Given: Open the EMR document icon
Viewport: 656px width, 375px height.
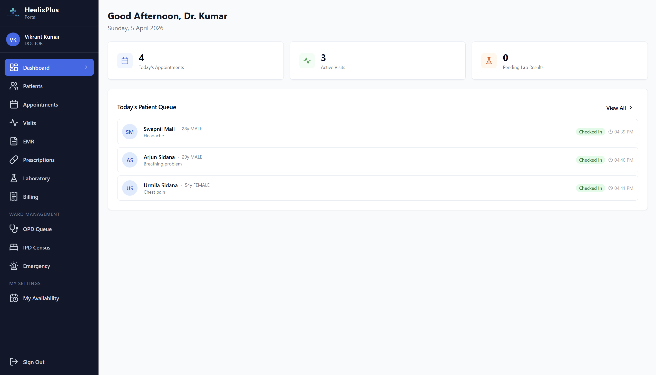Looking at the screenshot, I should 14,141.
